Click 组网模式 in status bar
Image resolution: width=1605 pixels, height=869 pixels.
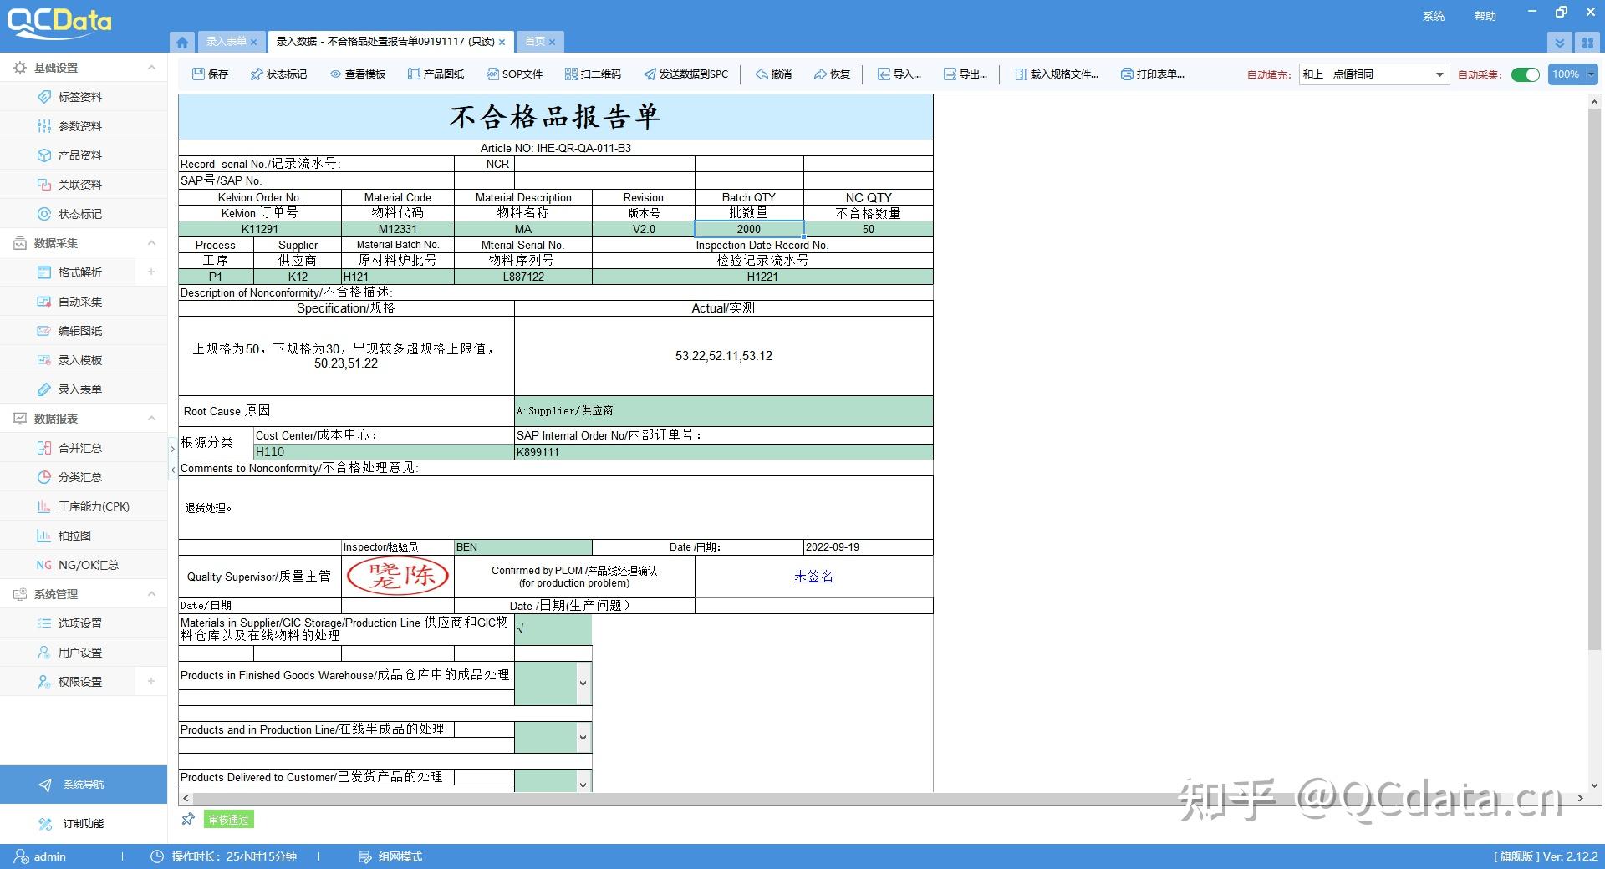[x=390, y=856]
